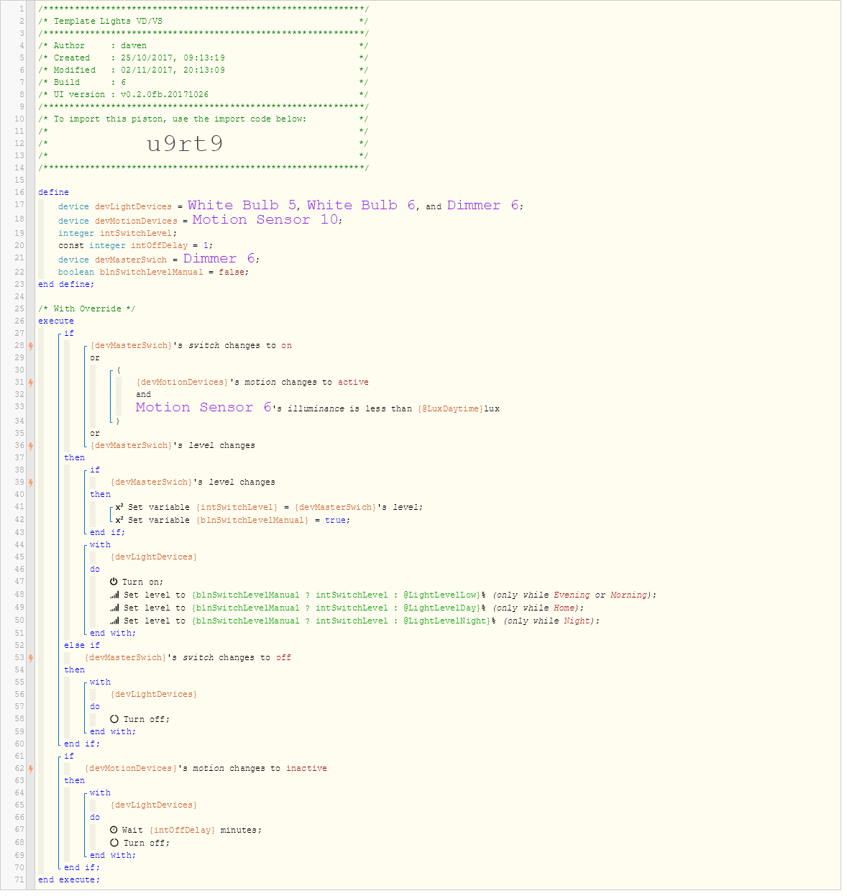Click 'end execute;' statement
This screenshot has height=896, width=847.
click(x=69, y=880)
